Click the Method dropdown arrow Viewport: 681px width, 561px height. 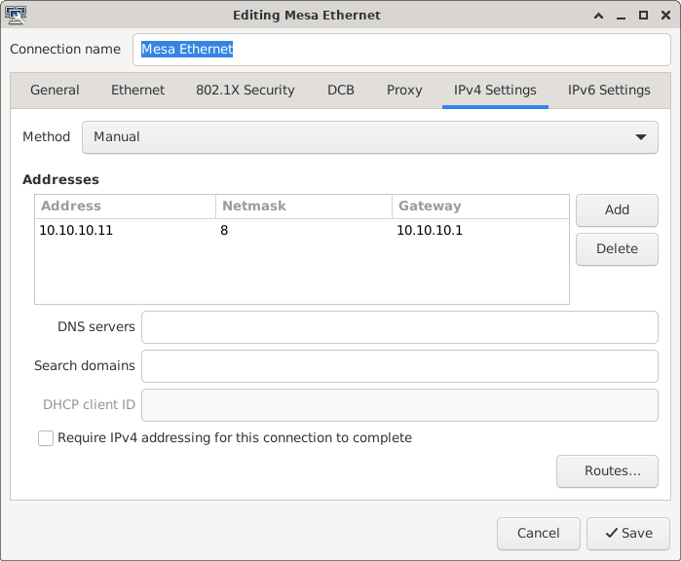click(641, 137)
